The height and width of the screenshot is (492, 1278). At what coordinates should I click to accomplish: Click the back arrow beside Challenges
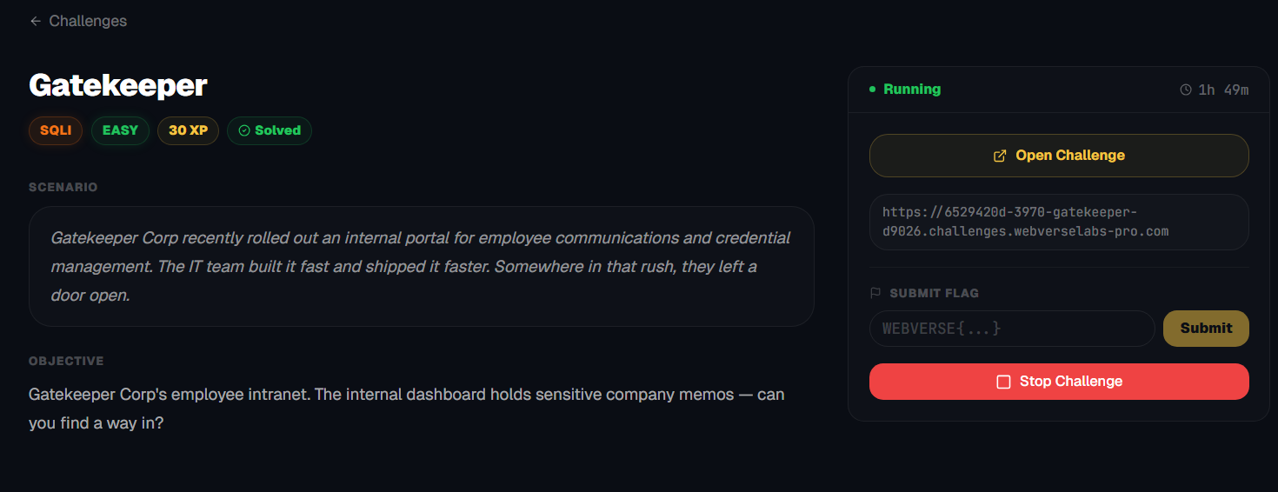point(36,21)
